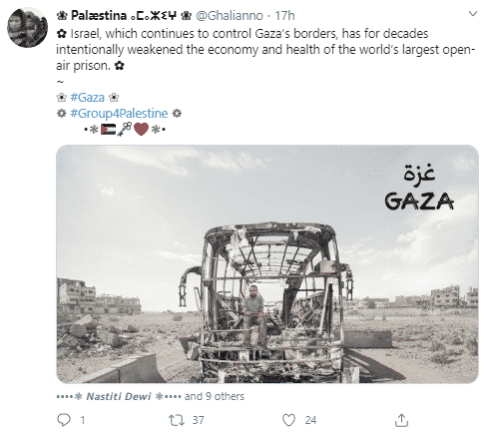Open tagged user Nastiti Dewi

click(x=119, y=396)
